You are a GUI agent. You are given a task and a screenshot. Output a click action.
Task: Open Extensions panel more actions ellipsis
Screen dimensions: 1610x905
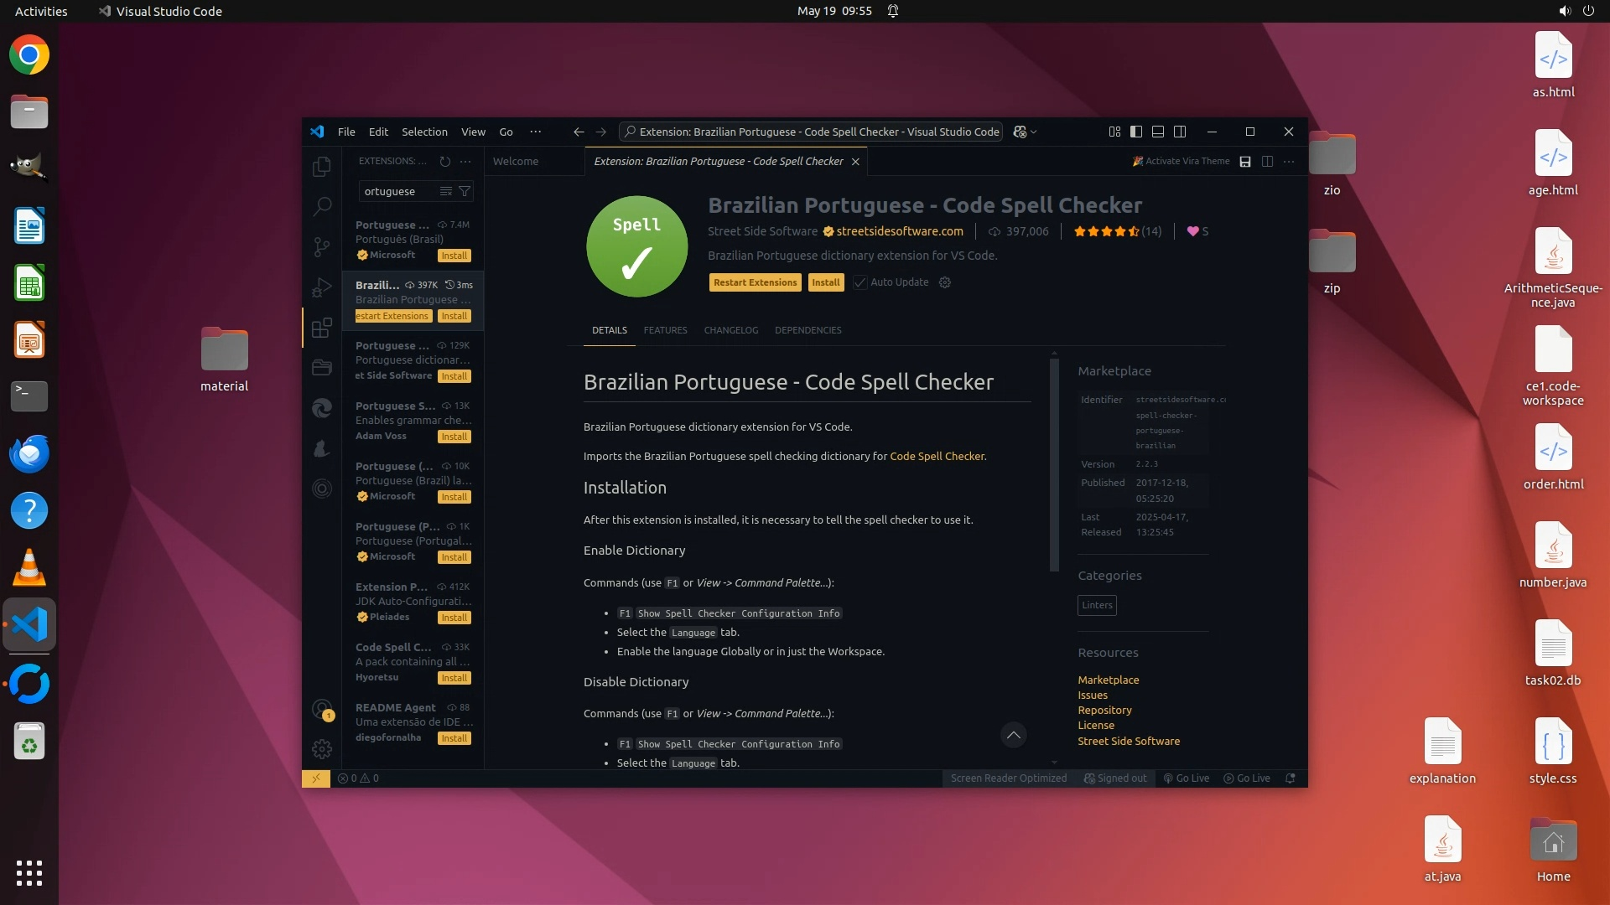click(x=465, y=161)
